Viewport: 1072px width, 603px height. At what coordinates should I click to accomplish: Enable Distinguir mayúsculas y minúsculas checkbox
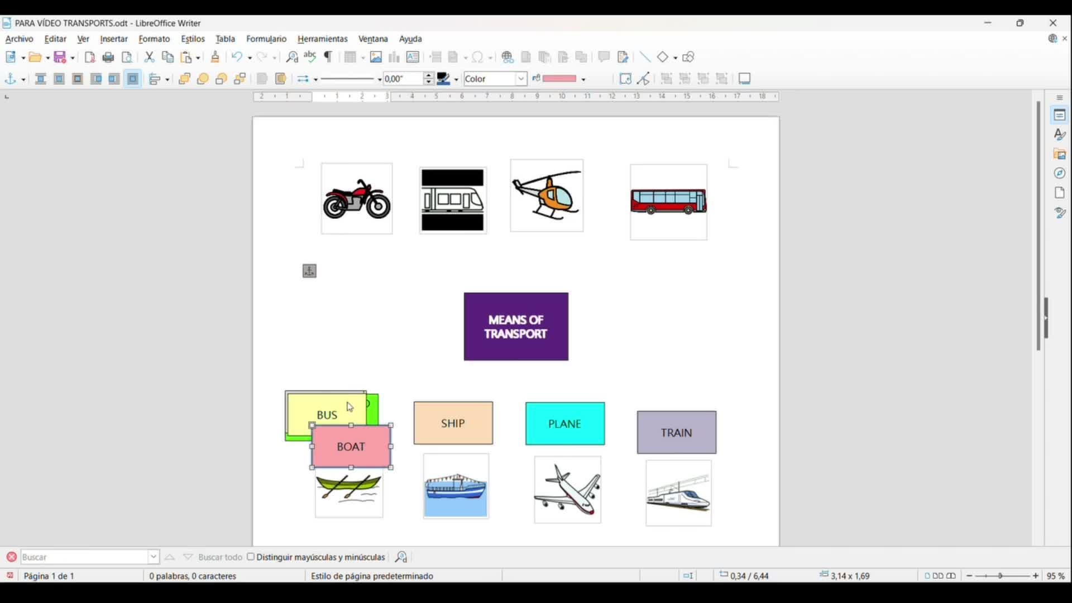point(251,557)
